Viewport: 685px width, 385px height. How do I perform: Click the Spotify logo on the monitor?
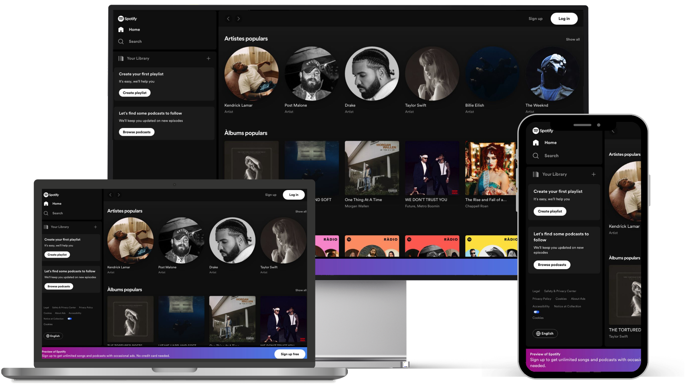(127, 19)
